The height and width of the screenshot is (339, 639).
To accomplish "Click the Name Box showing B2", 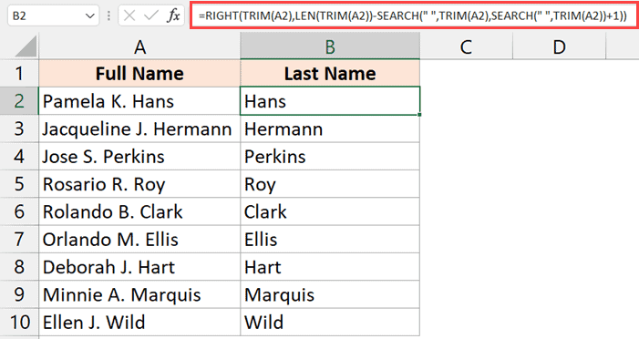I will point(54,15).
